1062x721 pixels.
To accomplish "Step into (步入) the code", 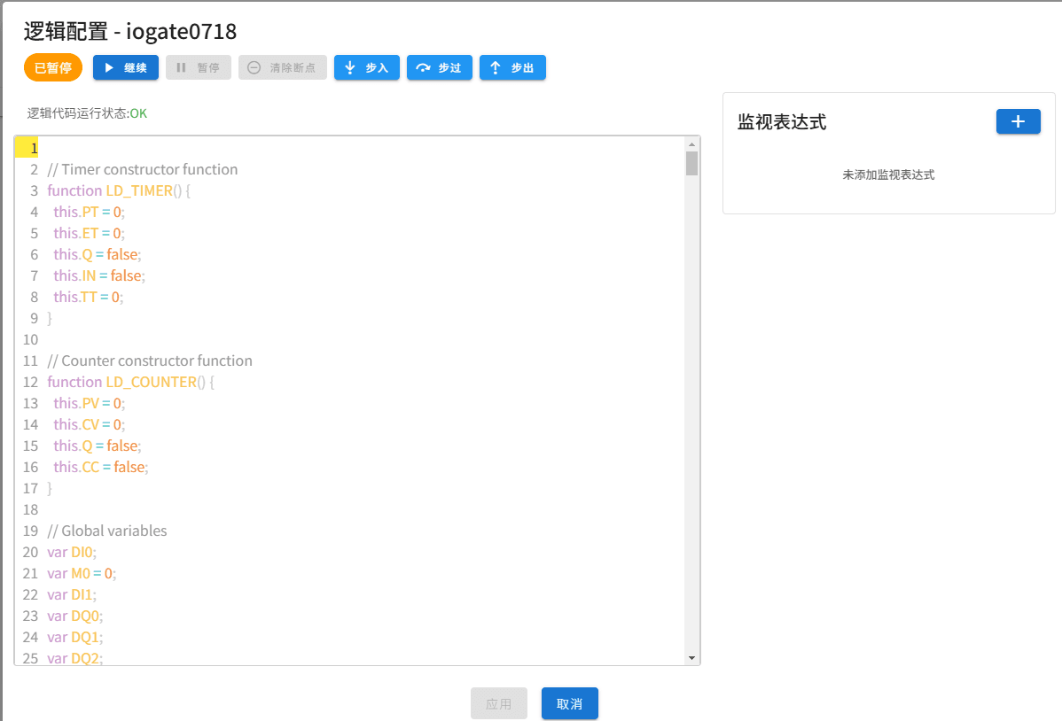I will pos(366,68).
